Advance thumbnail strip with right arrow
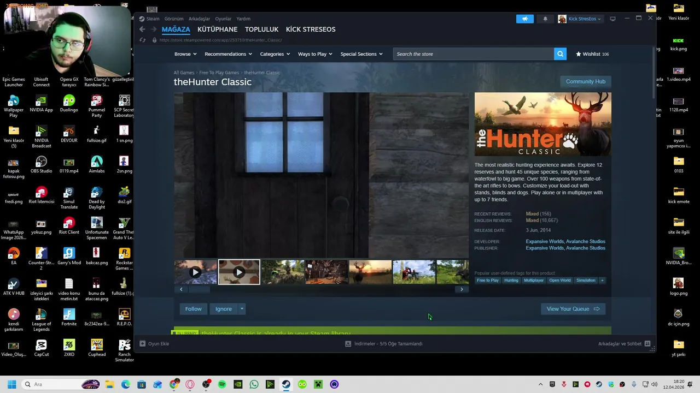Screen dimensions: 700x393 click(x=462, y=289)
